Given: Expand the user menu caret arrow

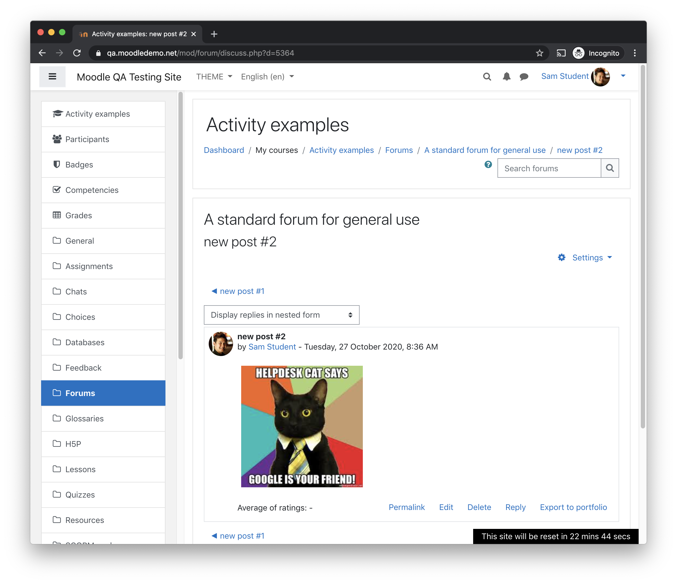Looking at the screenshot, I should (x=623, y=76).
